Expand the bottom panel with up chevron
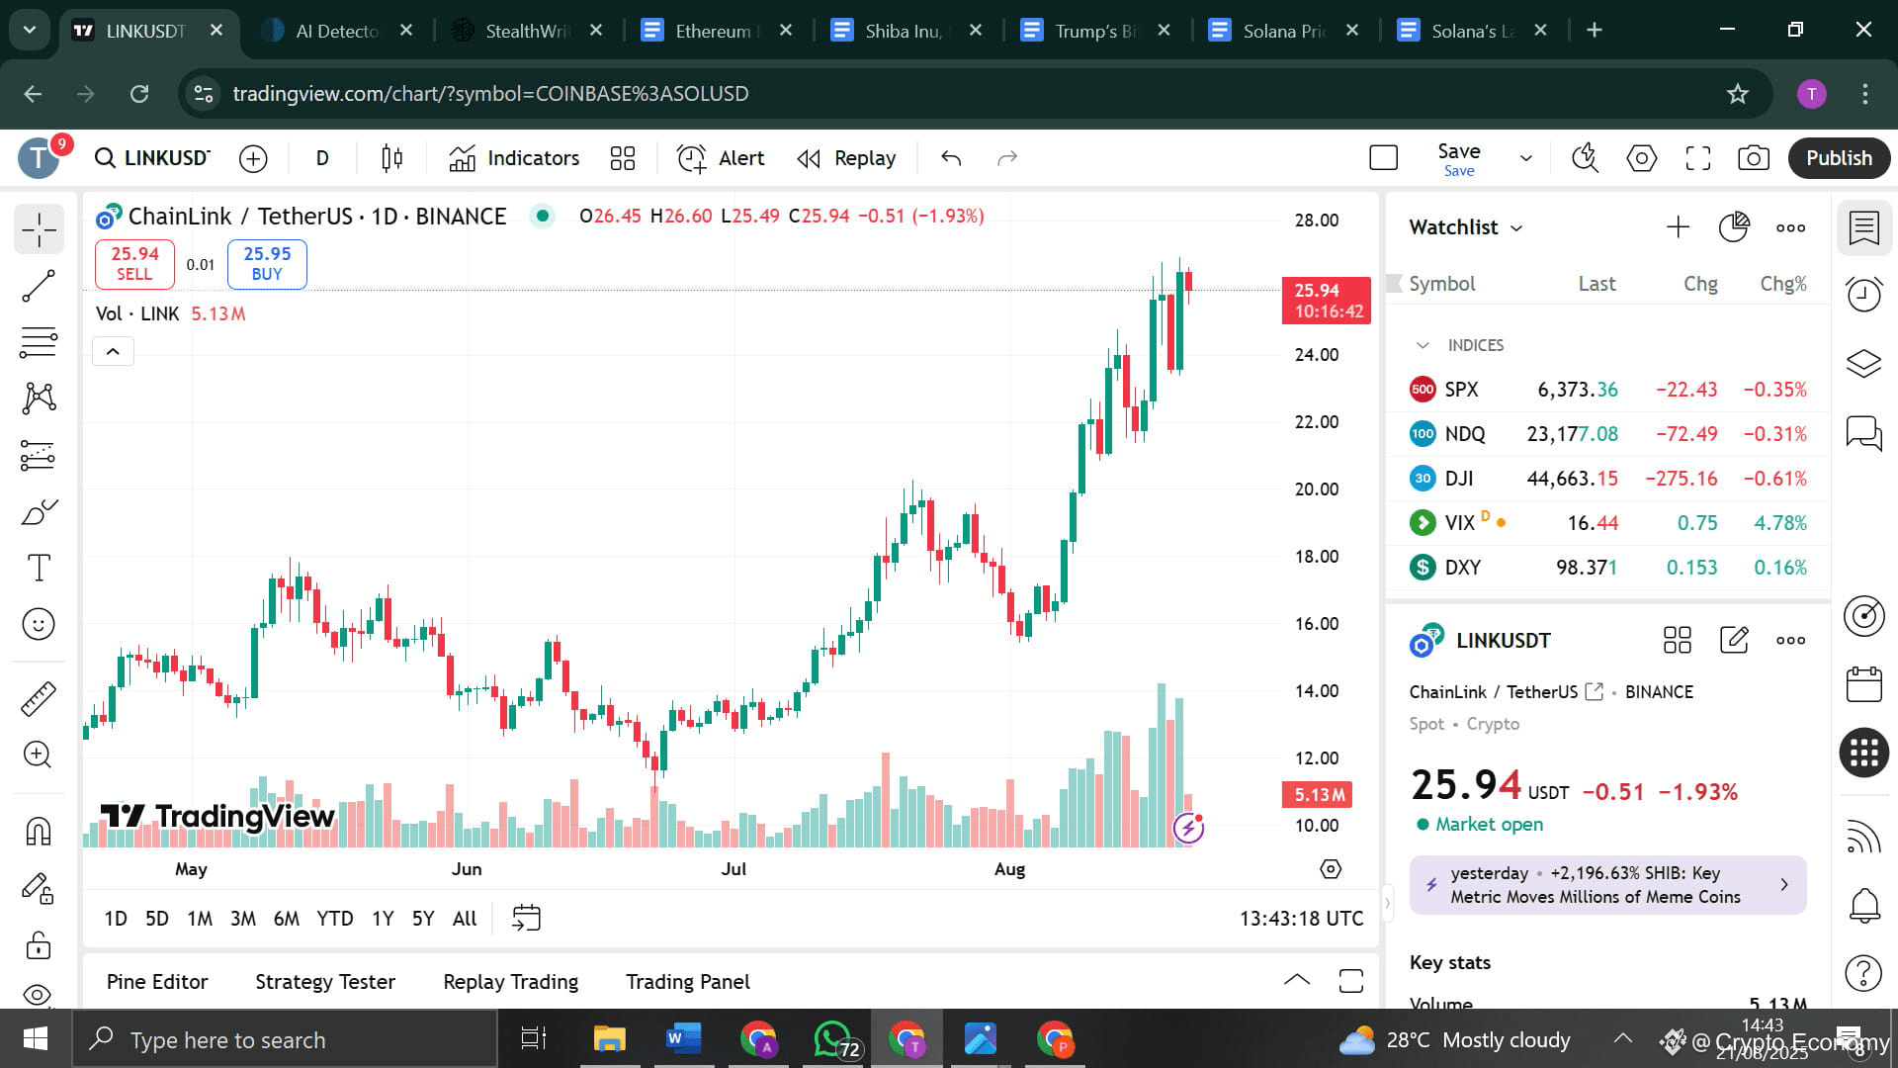 point(1297,981)
